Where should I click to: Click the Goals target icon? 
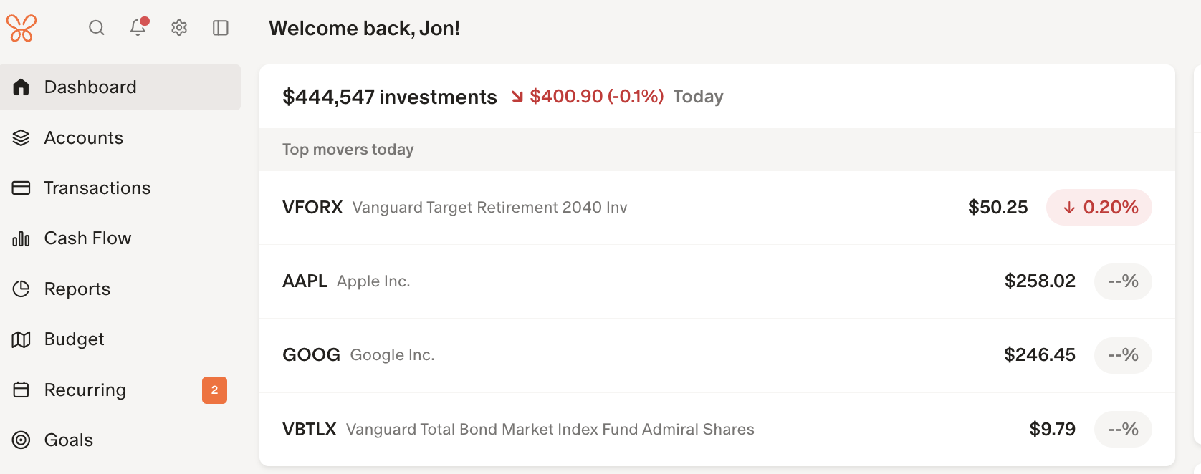click(x=21, y=440)
